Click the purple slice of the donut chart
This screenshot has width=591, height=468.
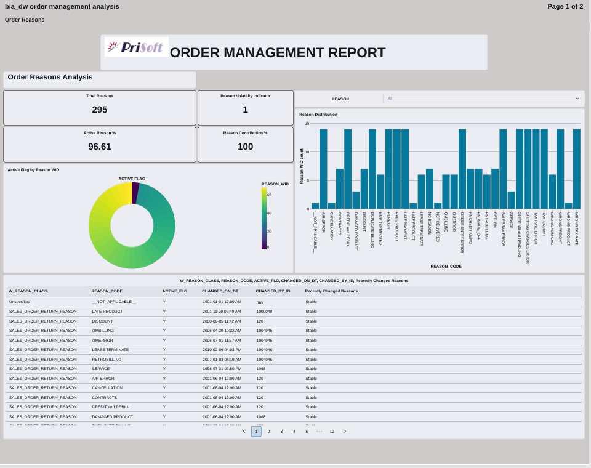[135, 192]
